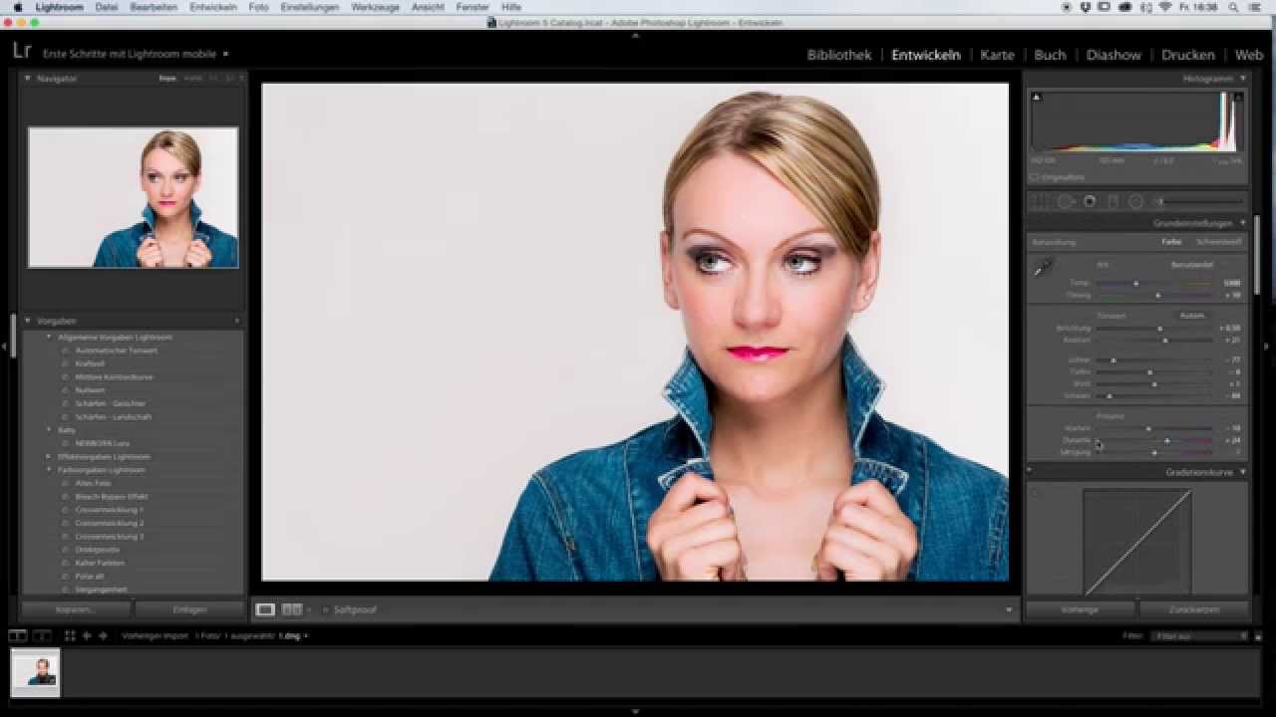This screenshot has width=1276, height=717.
Task: Switch to Diashow module
Action: click(x=1114, y=55)
